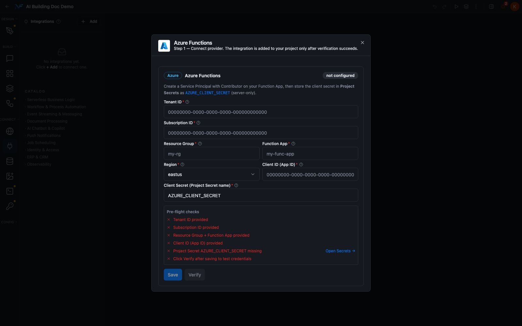522x326 pixels.
Task: Click help icon next to Integrations heading
Action: (x=58, y=22)
